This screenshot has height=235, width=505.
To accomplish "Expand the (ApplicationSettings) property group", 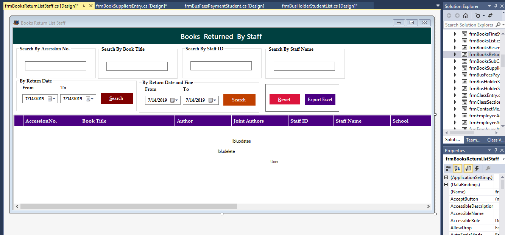I will 446,177.
